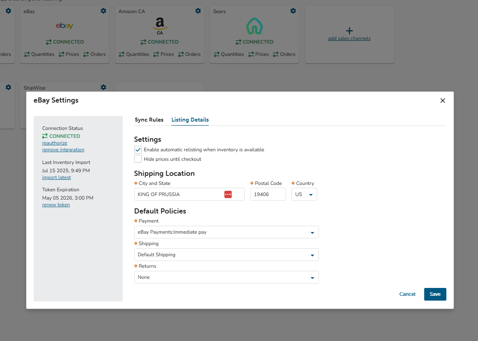This screenshot has width=478, height=341.
Task: Expand the Returns policy dropdown
Action: 227,277
